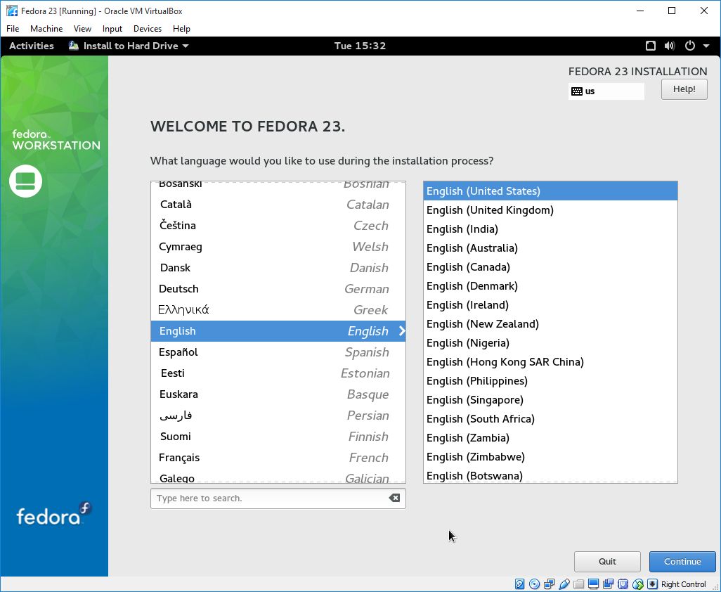Choose English (India) locale
Screen dimensions: 721x592
[550, 229]
